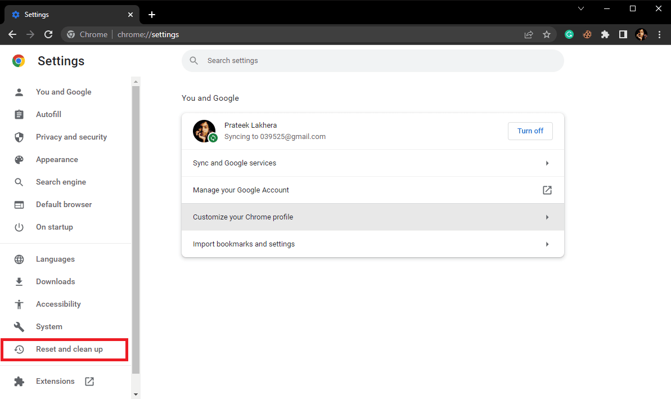Bookmark this page with star icon
The width and height of the screenshot is (671, 399).
(x=546, y=34)
